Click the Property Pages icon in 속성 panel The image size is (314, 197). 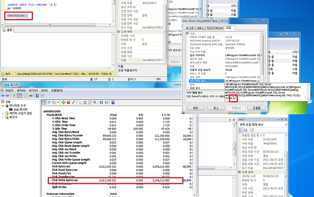[x=252, y=130]
